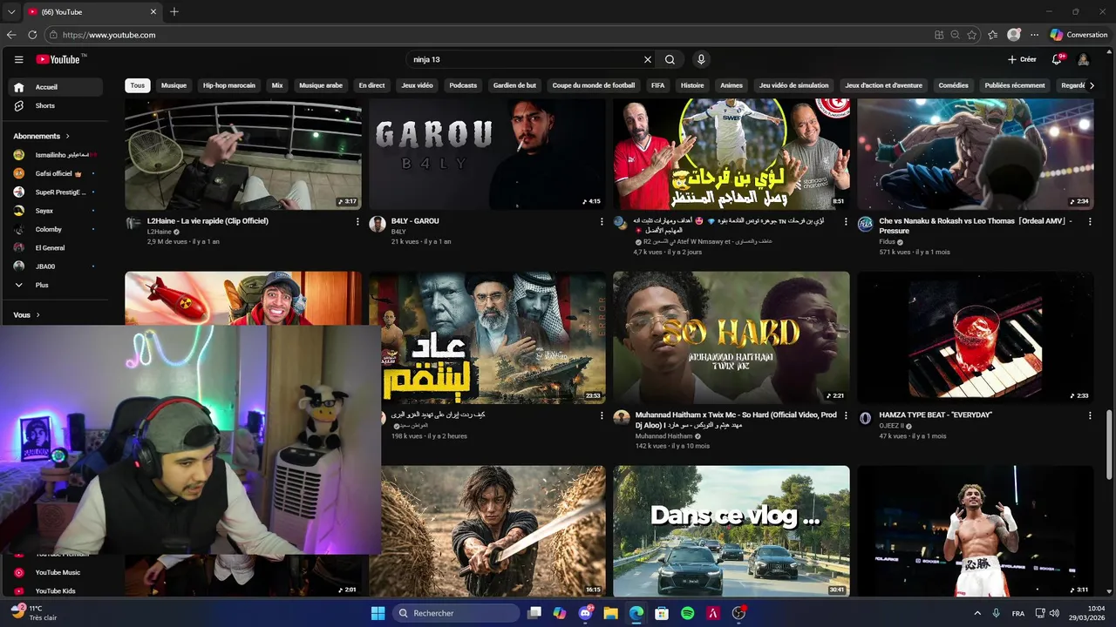Open a new browser tab
The height and width of the screenshot is (627, 1116).
(x=174, y=11)
